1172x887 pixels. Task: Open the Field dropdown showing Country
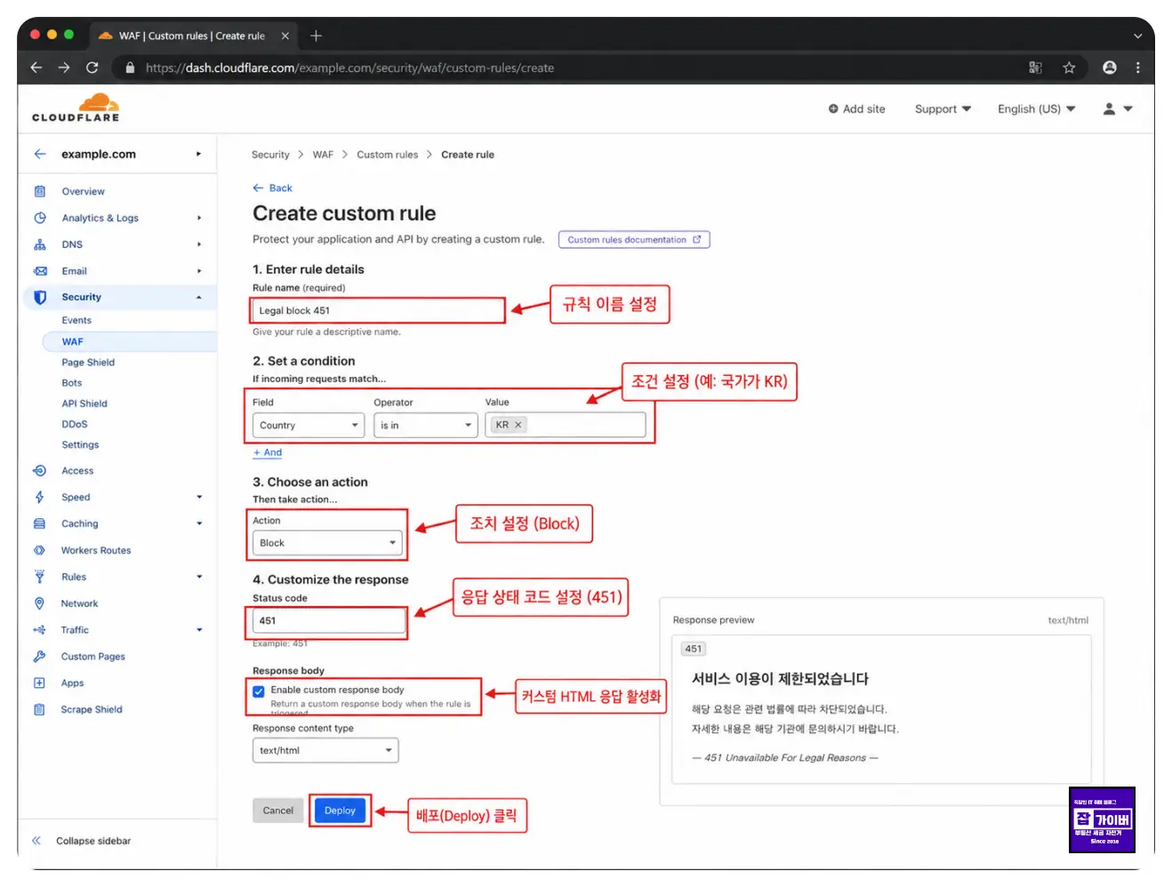coord(308,426)
